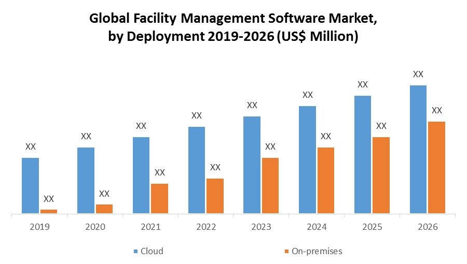Click the XX label above 2026 Cloud bar
The width and height of the screenshot is (467, 264).
418,74
